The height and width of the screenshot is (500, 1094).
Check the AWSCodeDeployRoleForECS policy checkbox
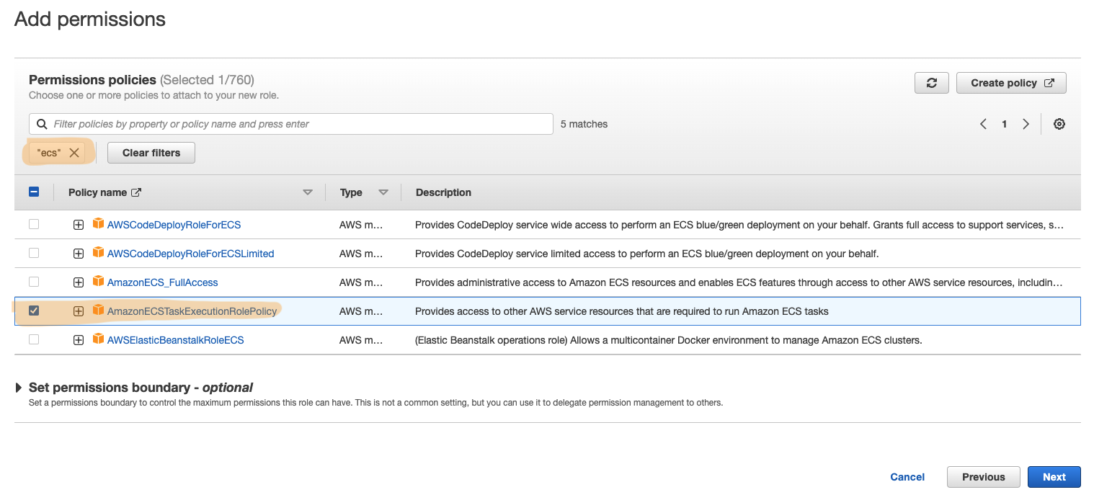point(34,224)
